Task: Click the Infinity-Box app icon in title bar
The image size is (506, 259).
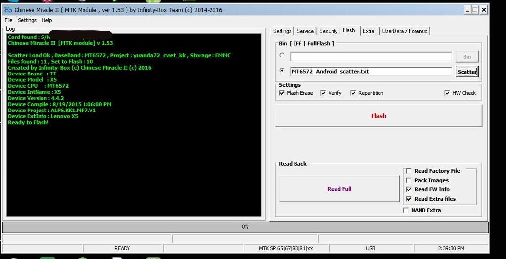Action: pyautogui.click(x=8, y=10)
